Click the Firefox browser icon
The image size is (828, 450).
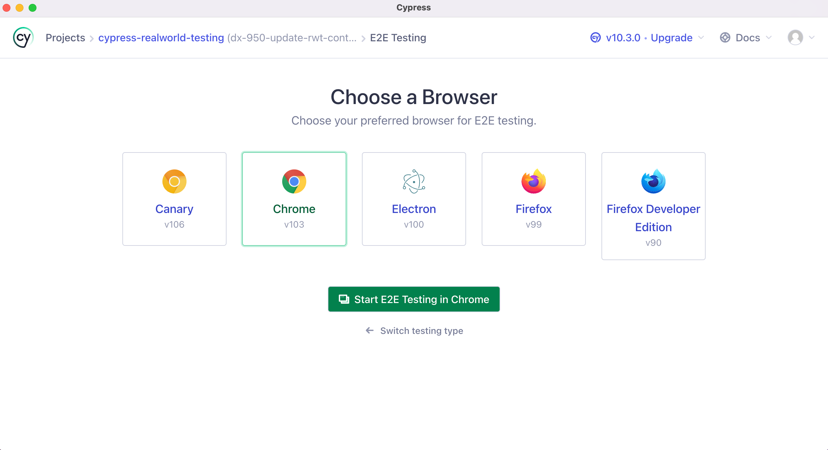(533, 181)
